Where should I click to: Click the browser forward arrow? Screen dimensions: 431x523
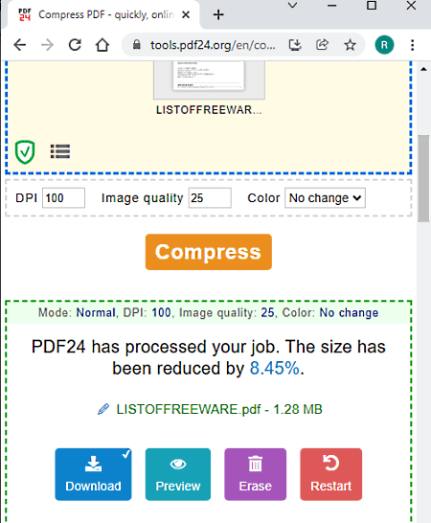(47, 45)
